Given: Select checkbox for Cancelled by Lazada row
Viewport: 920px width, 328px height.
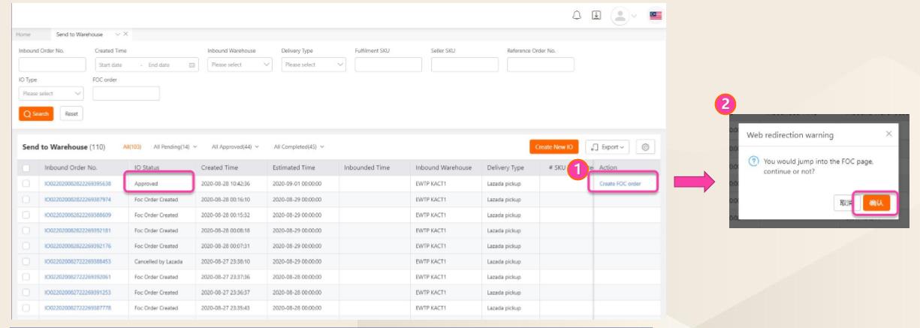Looking at the screenshot, I should click(x=27, y=260).
